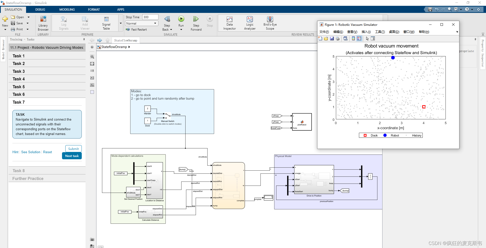This screenshot has height=248, width=486.
Task: Expand the StateflowOnramp breadcrumb arrow
Action: click(x=129, y=47)
